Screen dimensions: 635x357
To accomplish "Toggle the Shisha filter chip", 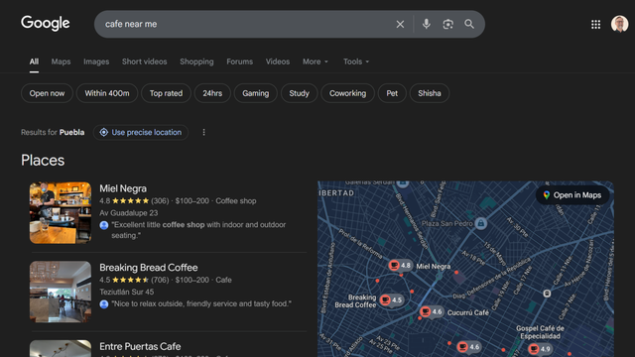I will (x=430, y=93).
